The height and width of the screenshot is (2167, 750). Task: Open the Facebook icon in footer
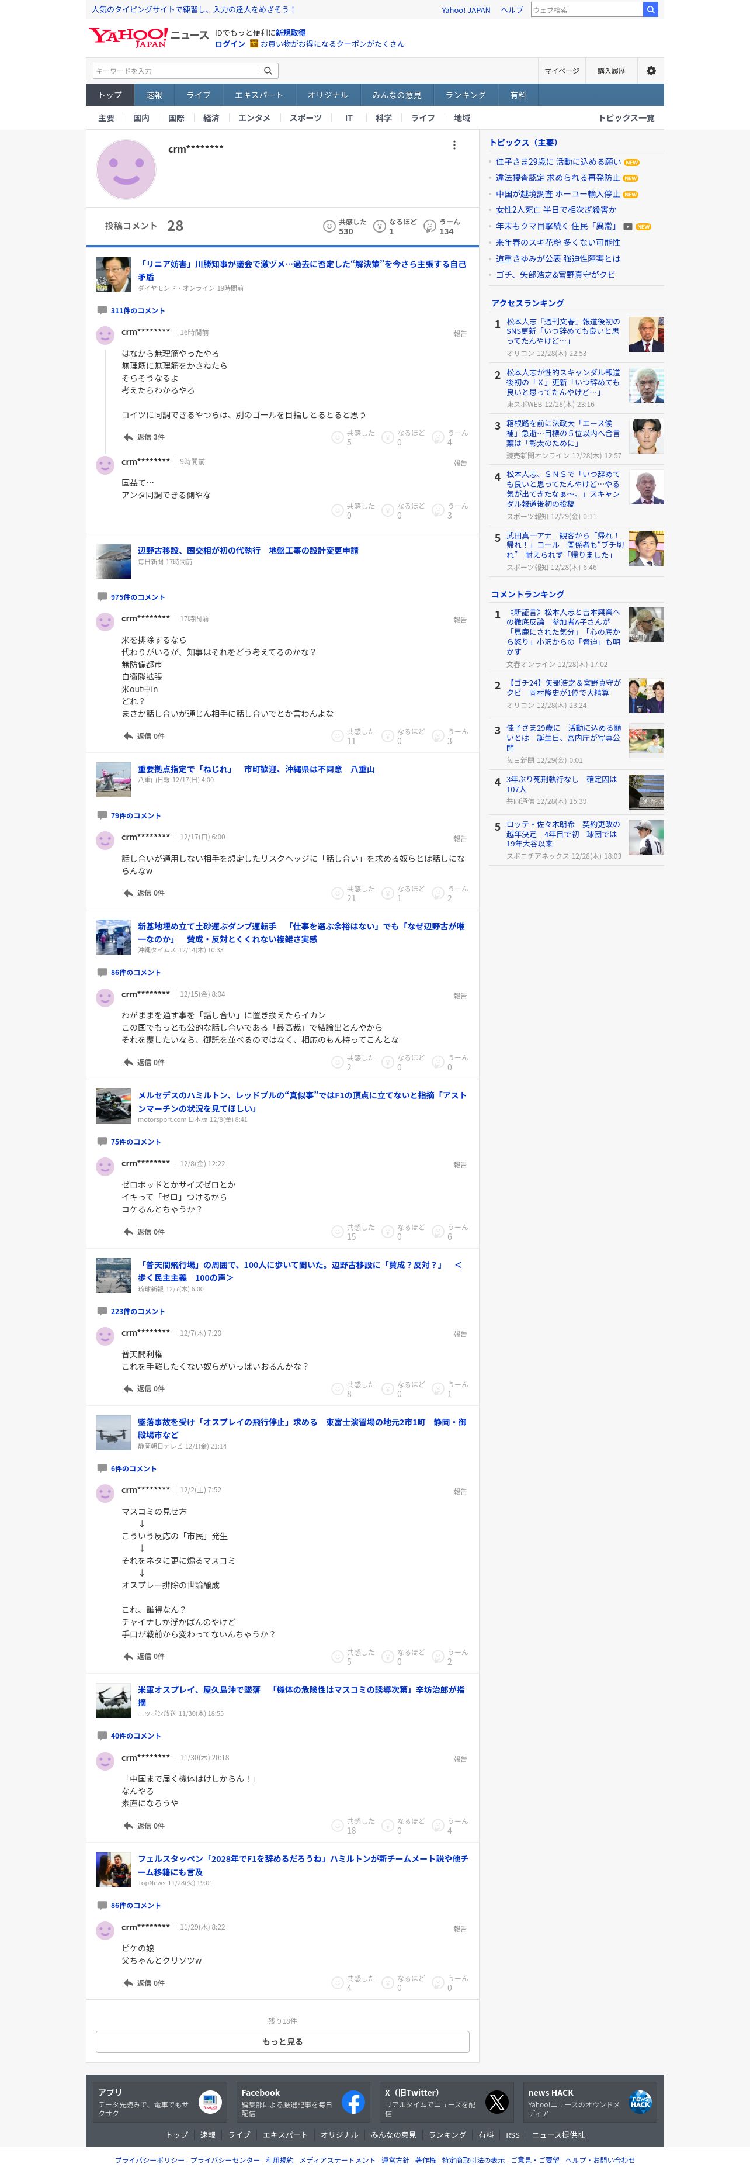[353, 2096]
